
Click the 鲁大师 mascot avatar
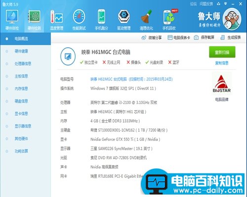tap(232, 19)
